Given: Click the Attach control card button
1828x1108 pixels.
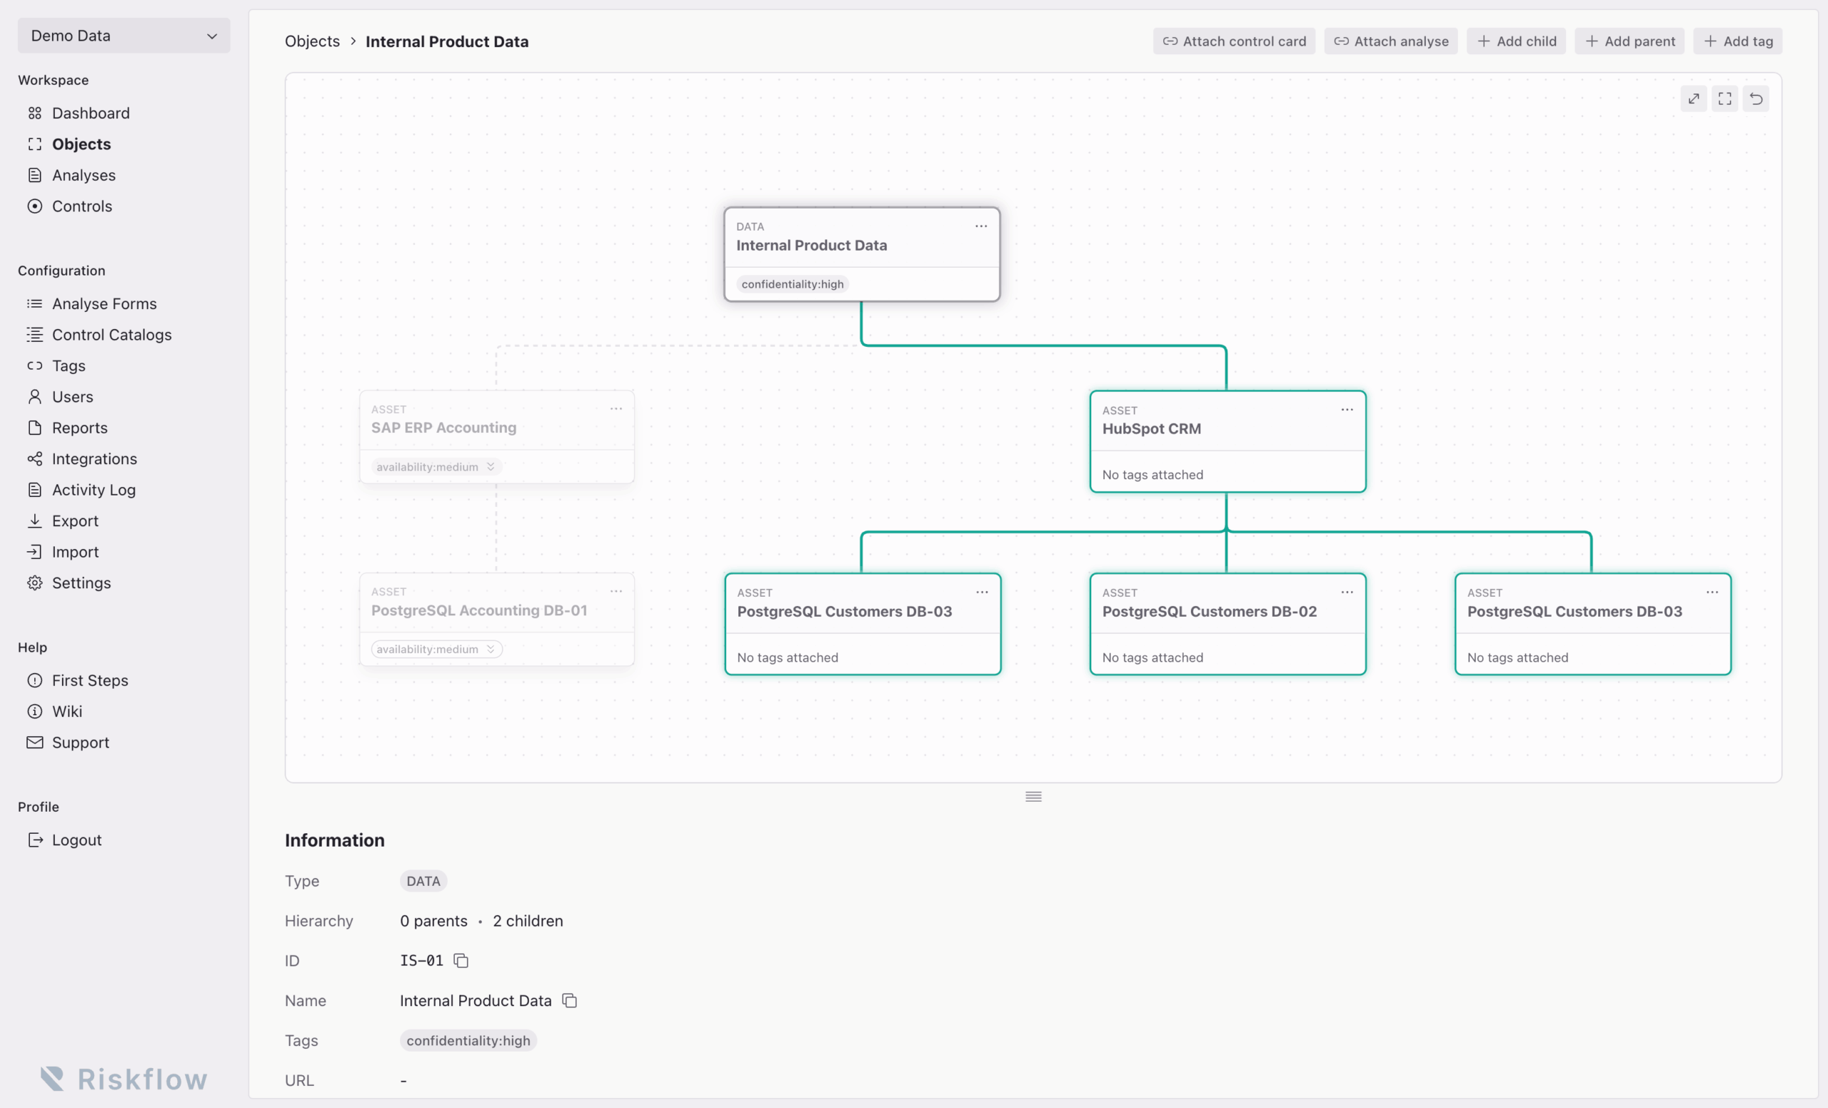Looking at the screenshot, I should (x=1234, y=41).
